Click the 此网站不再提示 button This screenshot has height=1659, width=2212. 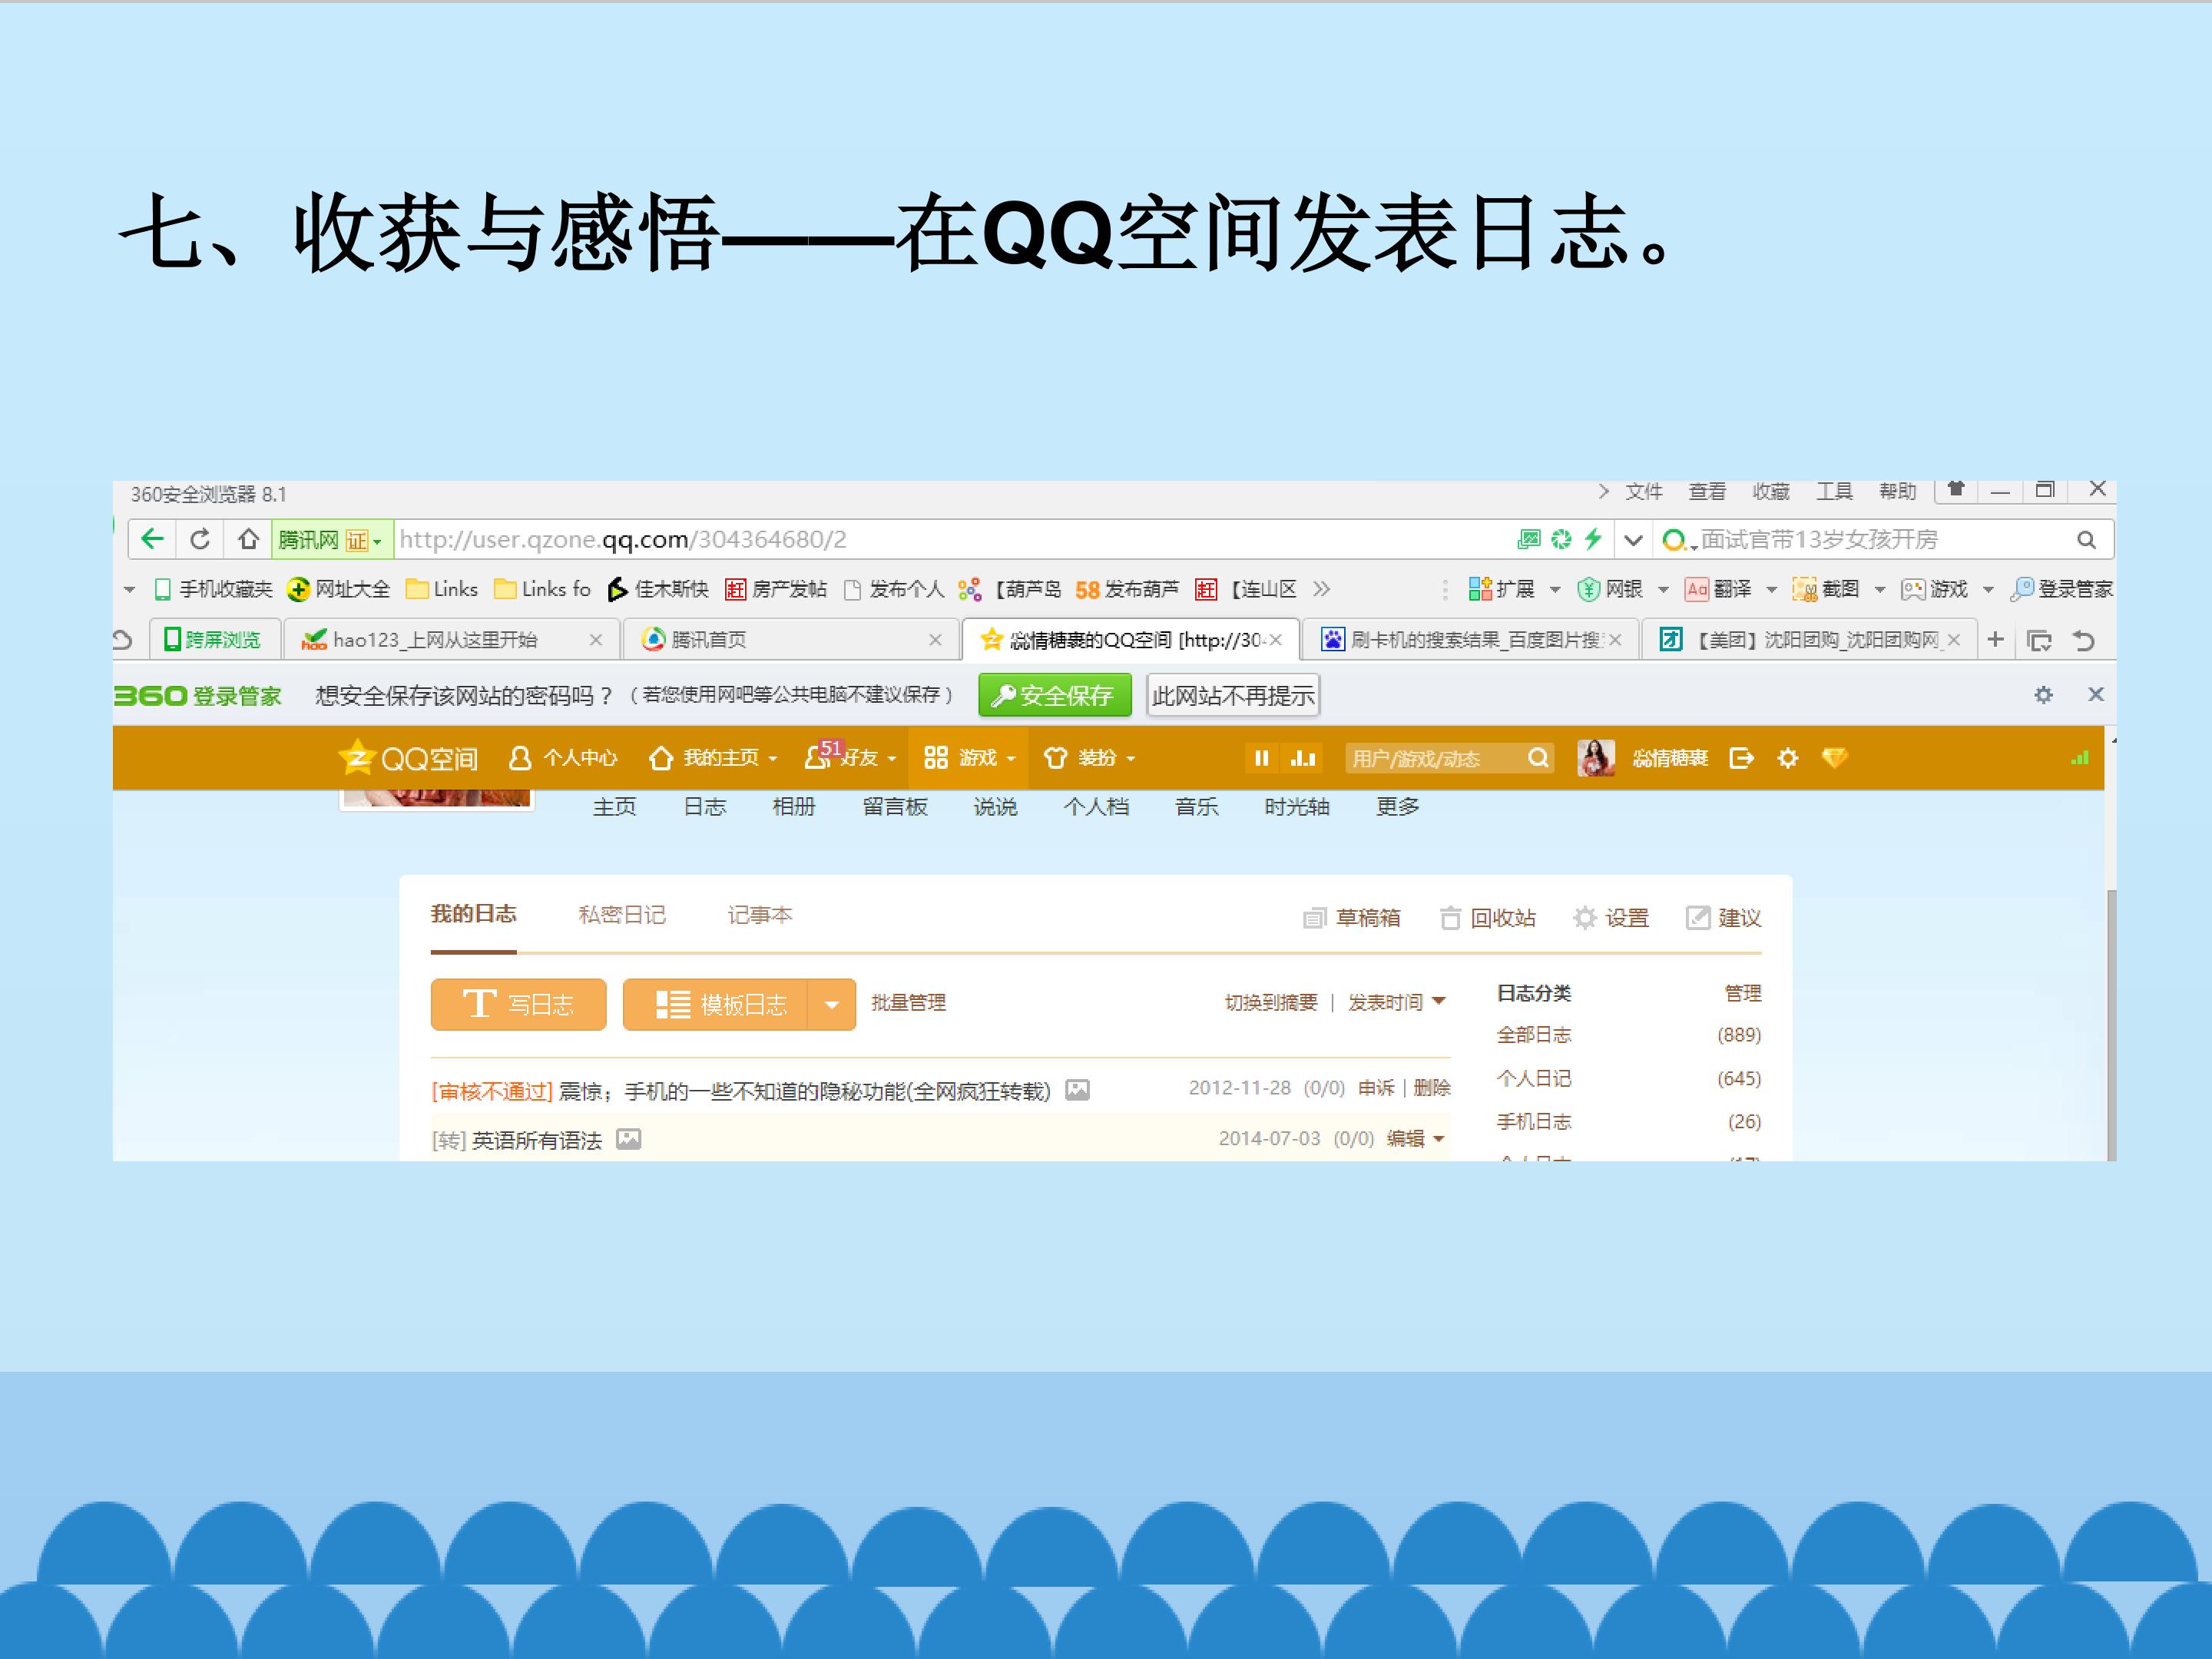(x=1233, y=695)
